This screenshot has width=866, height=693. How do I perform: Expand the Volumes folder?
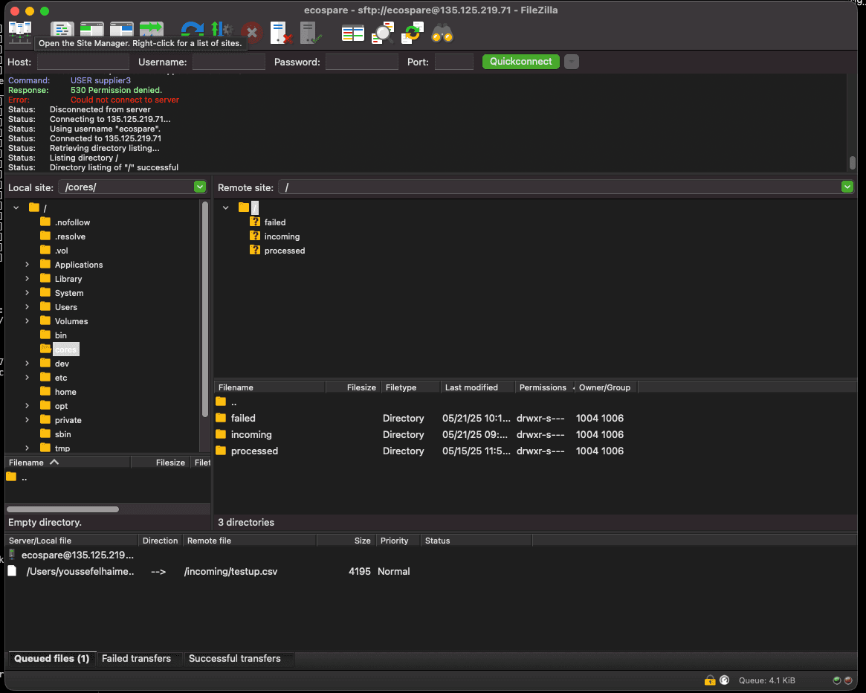pos(27,321)
